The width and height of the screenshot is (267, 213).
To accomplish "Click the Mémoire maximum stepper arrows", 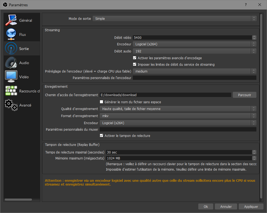I will (x=254, y=158).
